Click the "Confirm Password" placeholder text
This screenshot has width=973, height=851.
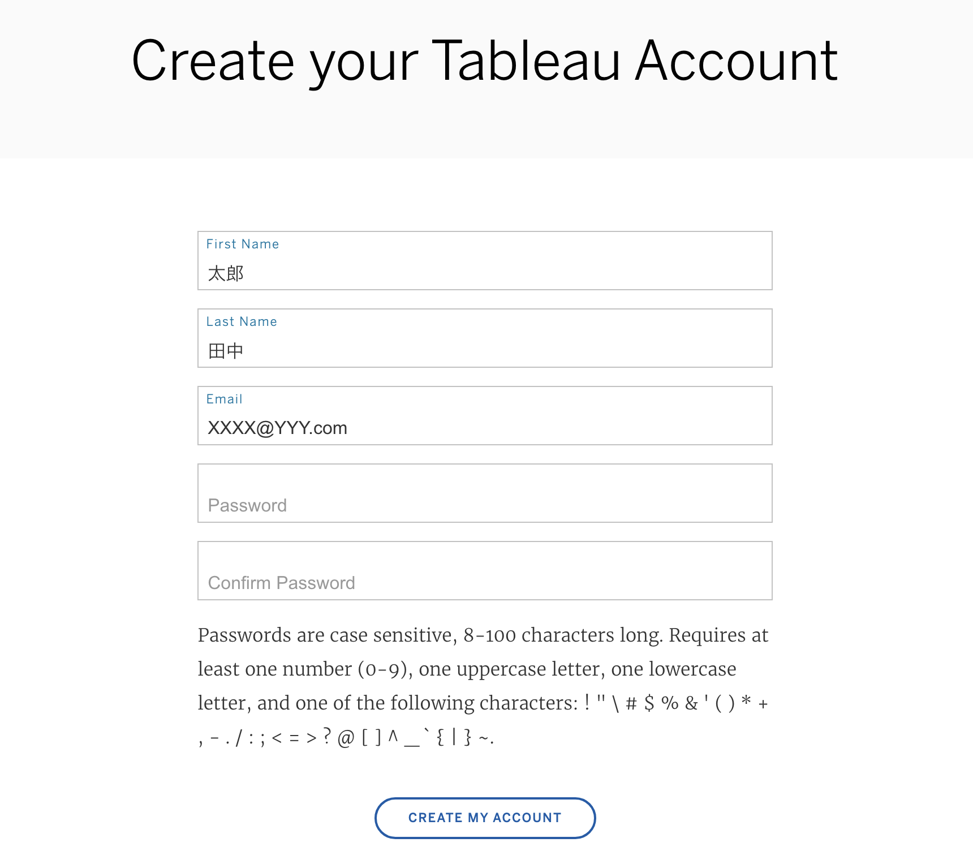pyautogui.click(x=281, y=583)
